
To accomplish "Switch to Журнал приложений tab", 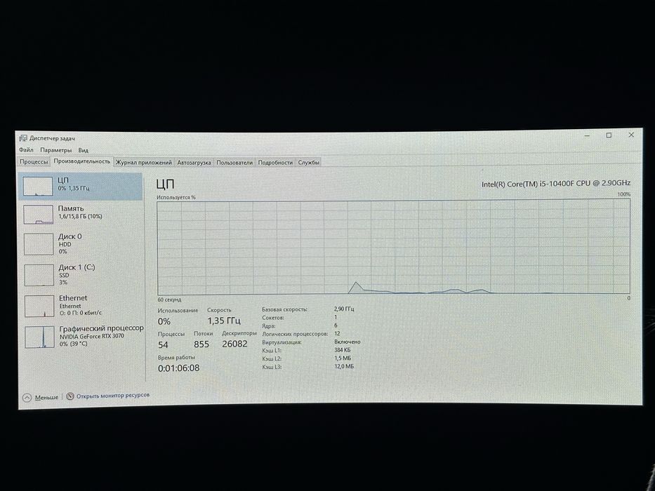I will (144, 162).
